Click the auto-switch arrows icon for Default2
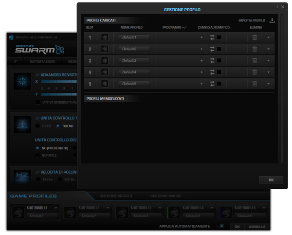Viewport: 292px width, 235px height. click(x=212, y=49)
